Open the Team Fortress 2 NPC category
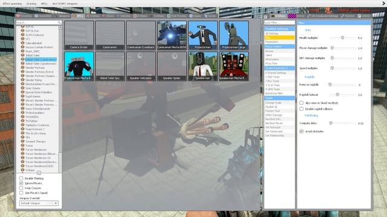 35,129
